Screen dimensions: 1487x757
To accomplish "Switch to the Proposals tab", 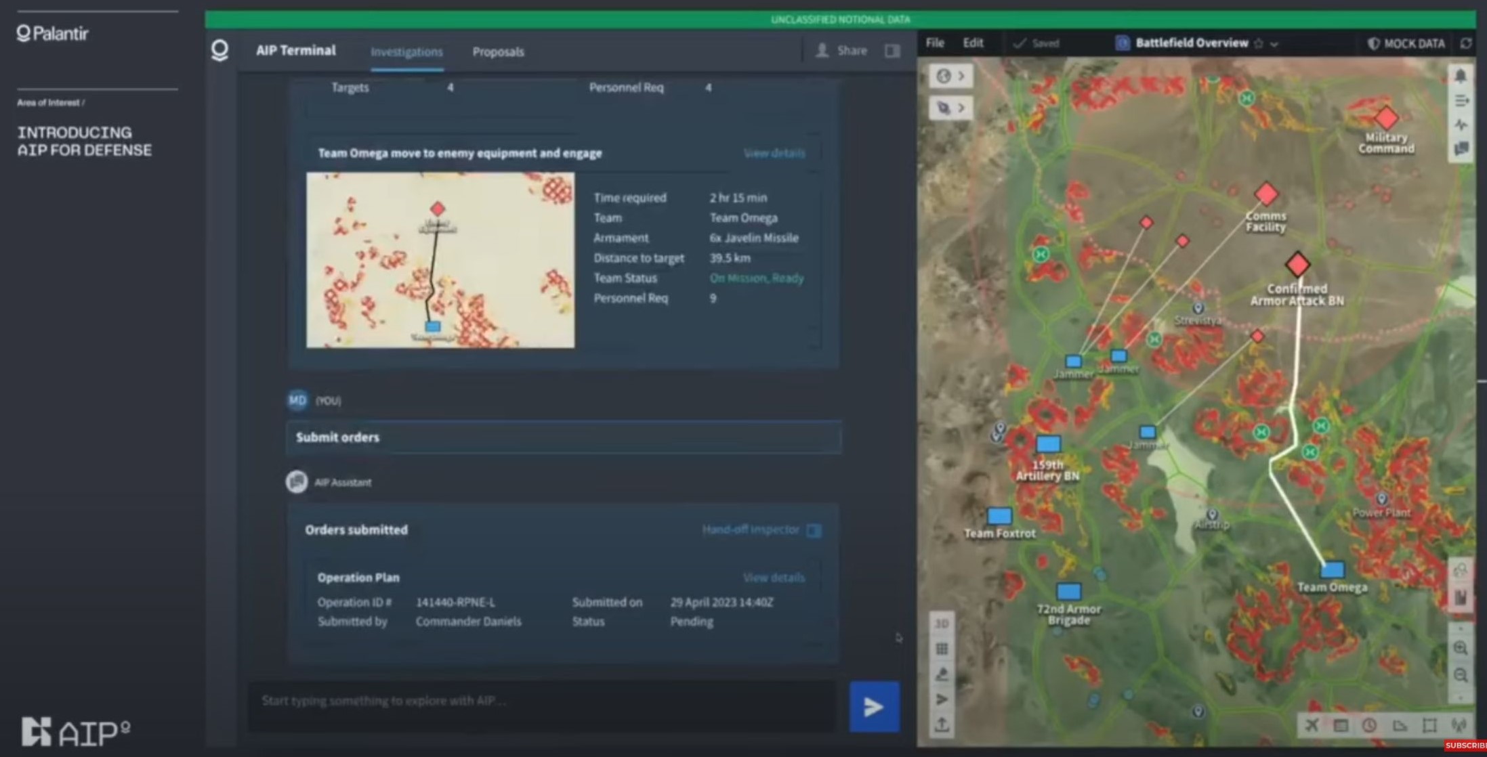I will (x=498, y=51).
